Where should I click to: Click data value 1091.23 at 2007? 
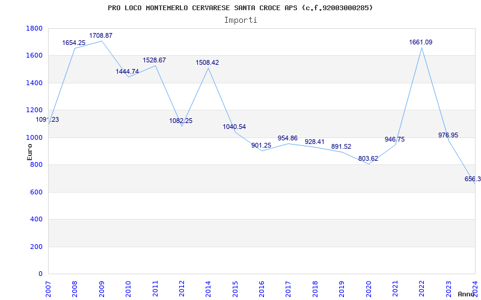(x=47, y=120)
